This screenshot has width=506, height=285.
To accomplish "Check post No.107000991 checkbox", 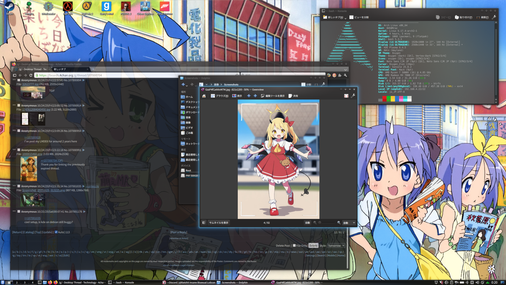I will (19, 150).
